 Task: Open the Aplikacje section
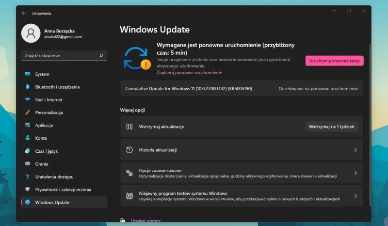pyautogui.click(x=65, y=125)
